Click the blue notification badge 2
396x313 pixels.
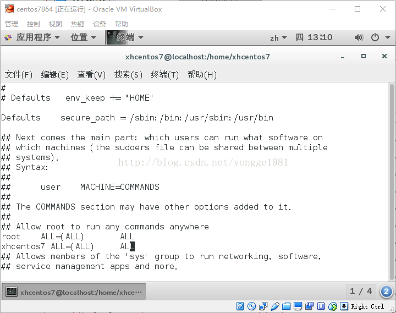pos(386,292)
